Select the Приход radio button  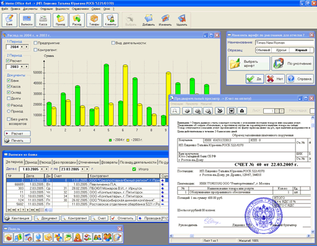pyautogui.click(x=9, y=111)
